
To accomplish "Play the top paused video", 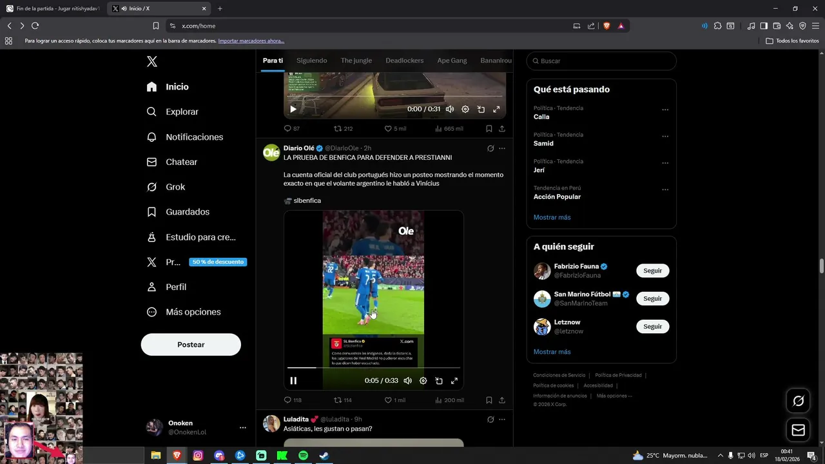I will click(293, 110).
